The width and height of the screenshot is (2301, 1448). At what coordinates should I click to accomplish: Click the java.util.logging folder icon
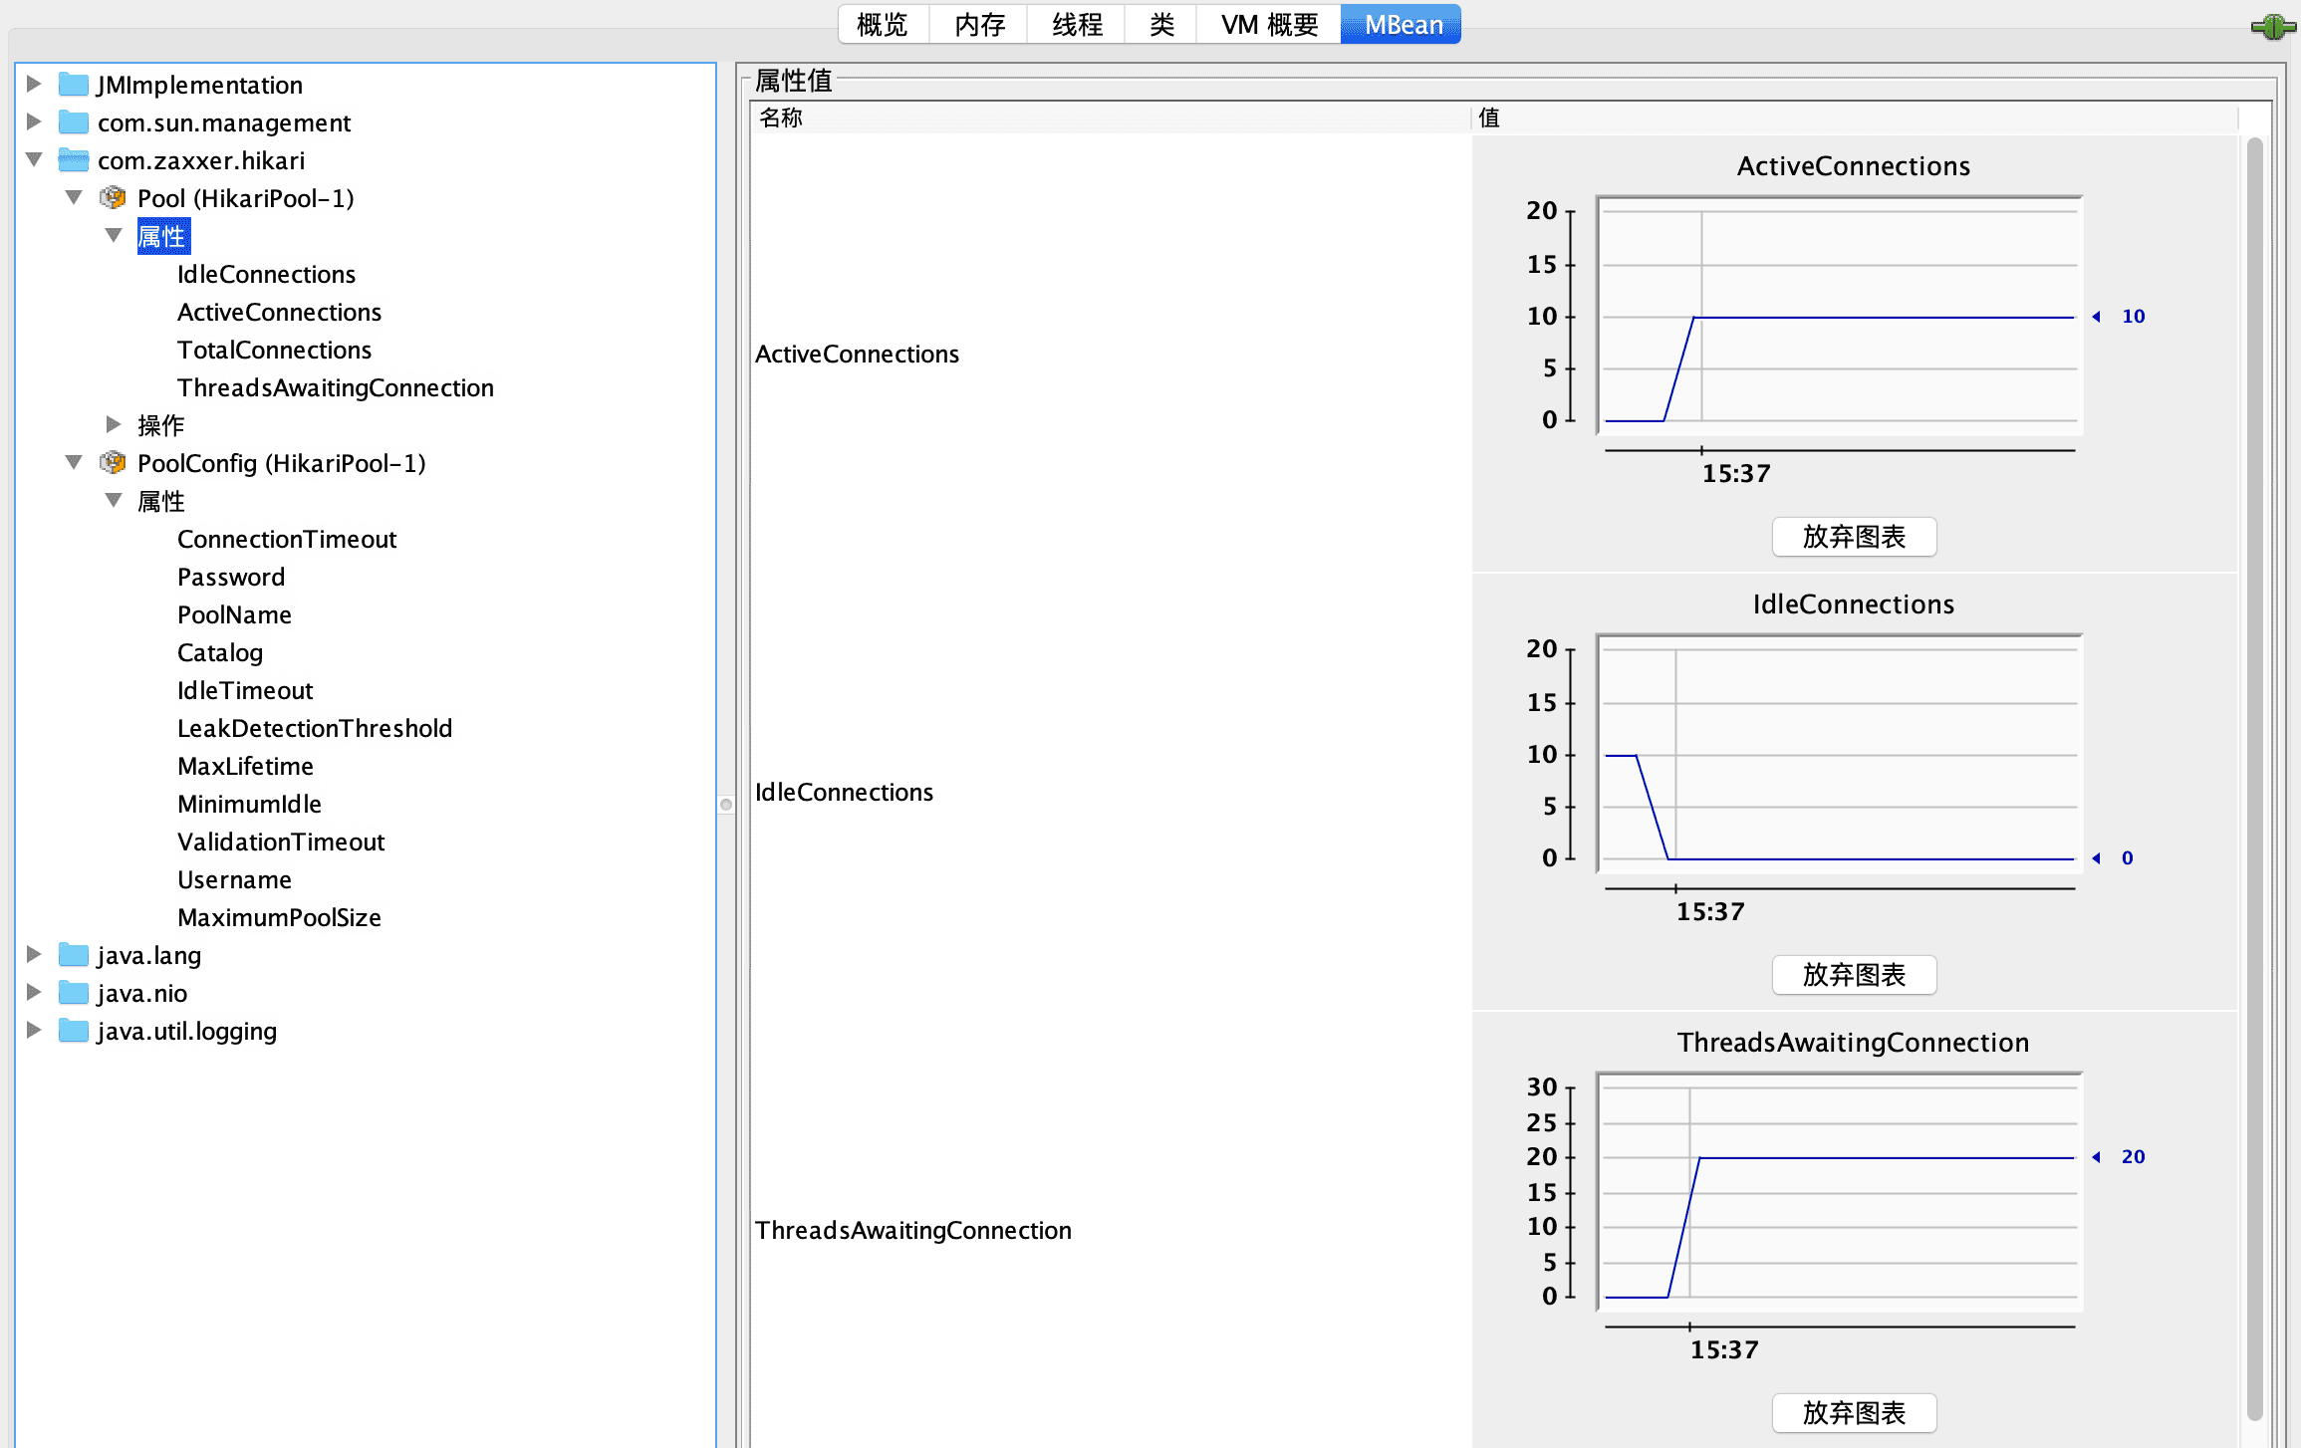tap(74, 1031)
